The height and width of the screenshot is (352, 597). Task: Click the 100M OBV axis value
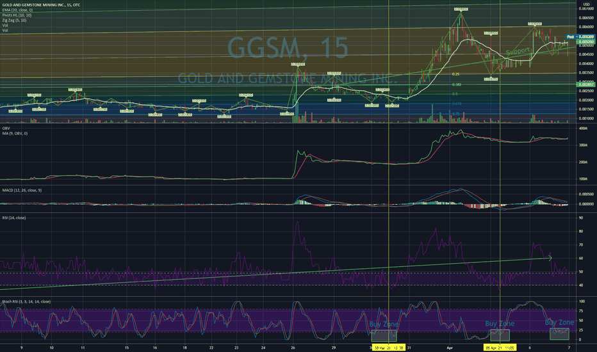pos(583,179)
